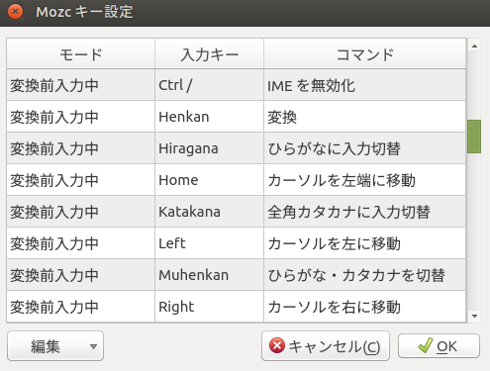Close the Mozc key settings window
This screenshot has width=490, height=371.
(15, 12)
